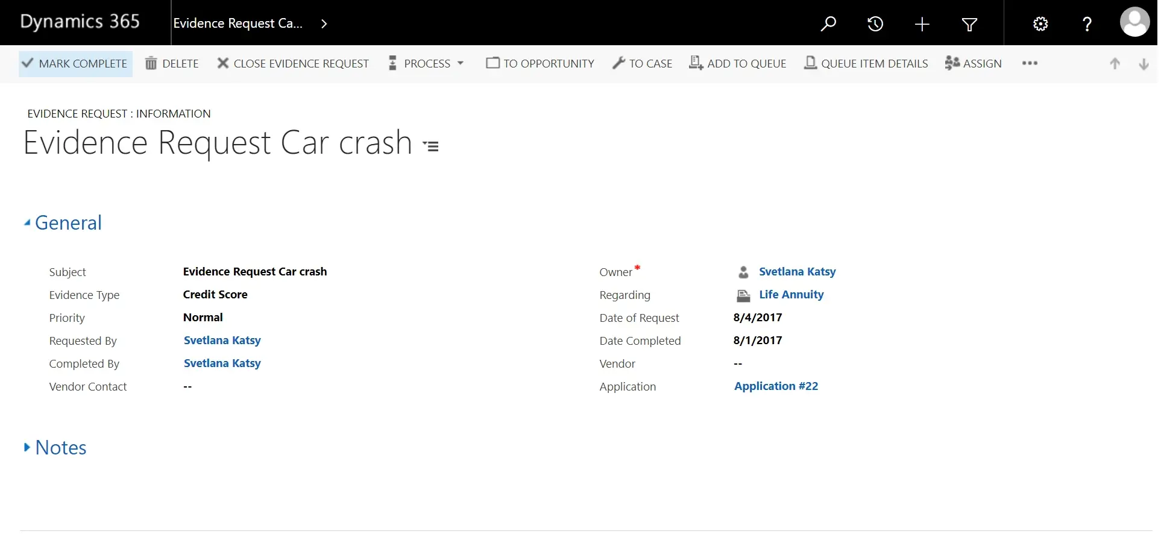Open record title form selector menu
This screenshot has height=534, width=1161.
coord(431,146)
